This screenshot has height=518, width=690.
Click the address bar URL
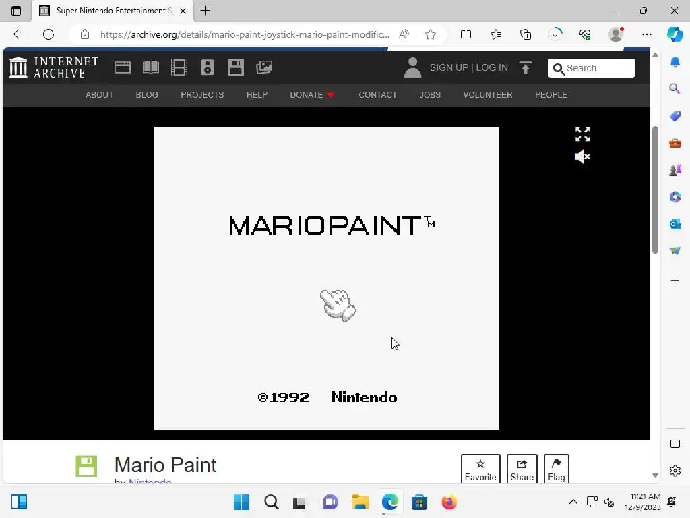click(245, 34)
